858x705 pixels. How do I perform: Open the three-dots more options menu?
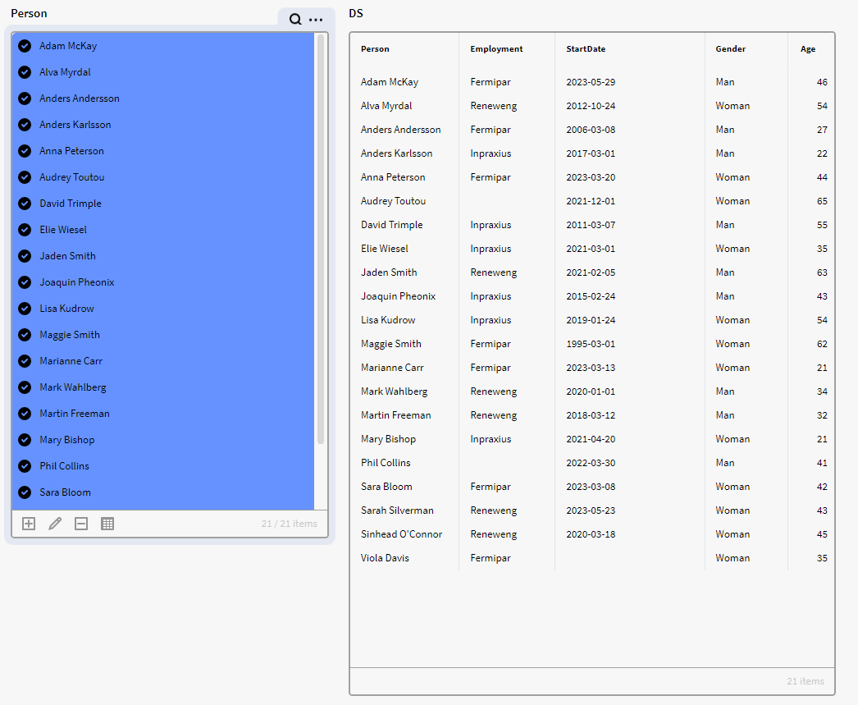[316, 20]
